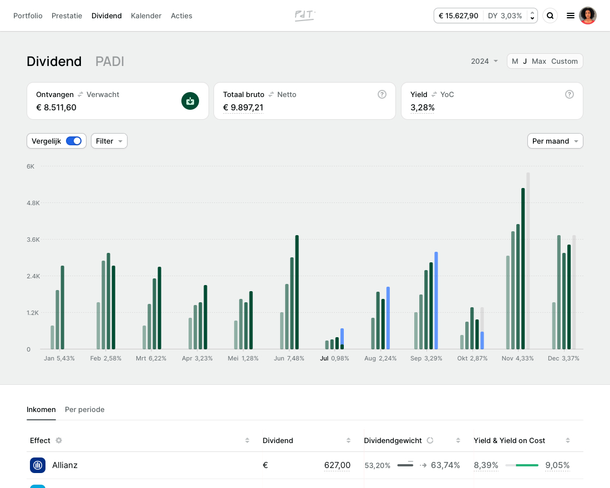610x488 pixels.
Task: Click the Allianz company logo
Action: [38, 465]
